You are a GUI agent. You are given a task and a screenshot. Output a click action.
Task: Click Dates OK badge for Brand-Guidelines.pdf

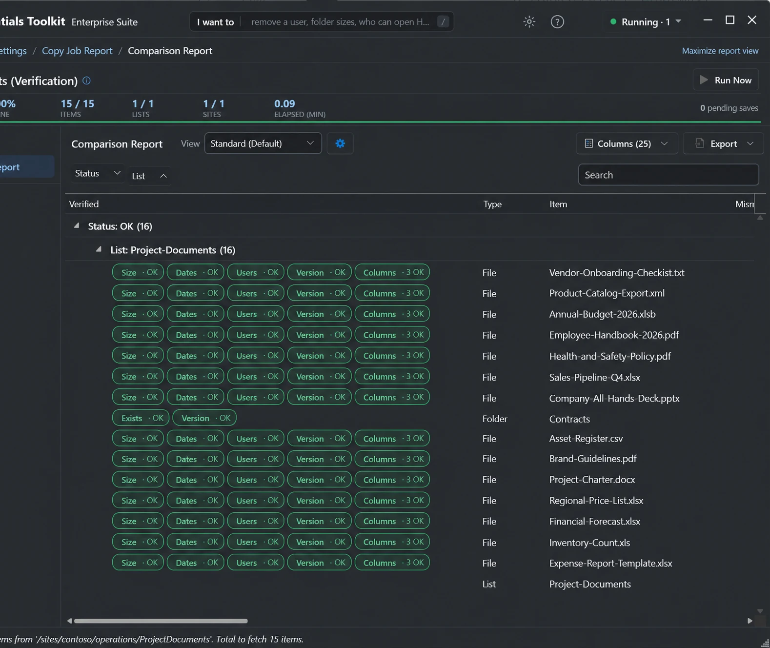coord(196,459)
